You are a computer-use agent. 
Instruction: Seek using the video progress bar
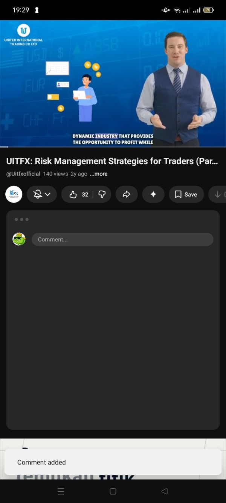[113, 146]
